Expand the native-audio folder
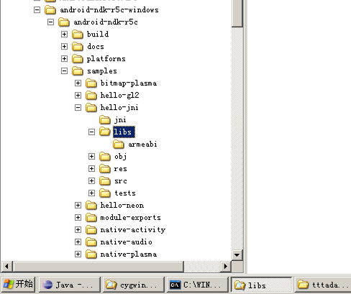The width and height of the screenshot is (351, 294). click(78, 242)
